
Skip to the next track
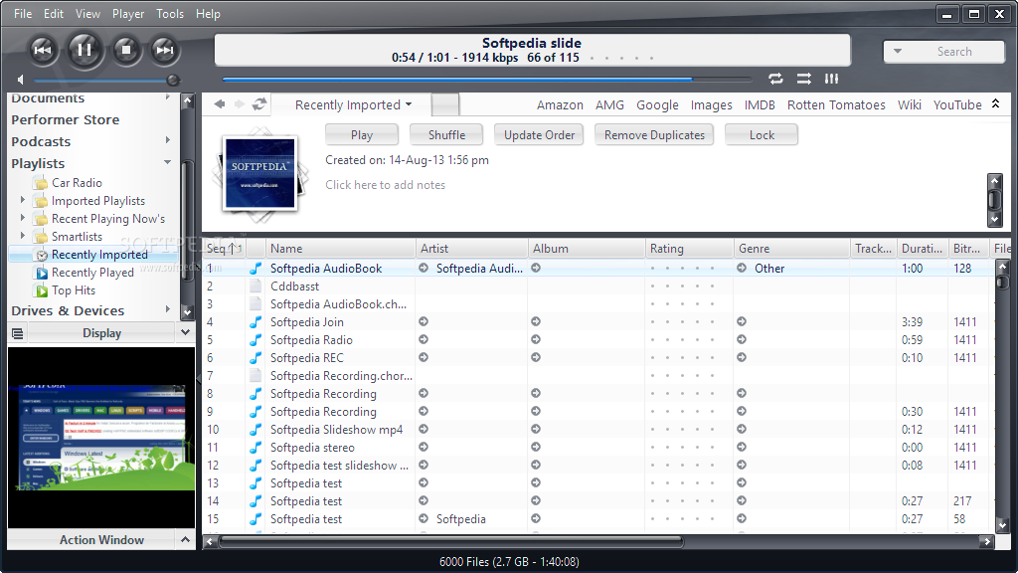click(x=164, y=50)
